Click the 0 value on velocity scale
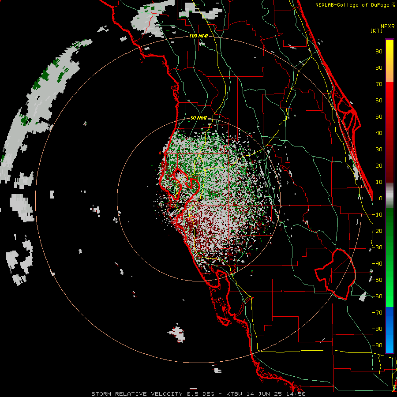The height and width of the screenshot is (397, 397). [x=381, y=198]
